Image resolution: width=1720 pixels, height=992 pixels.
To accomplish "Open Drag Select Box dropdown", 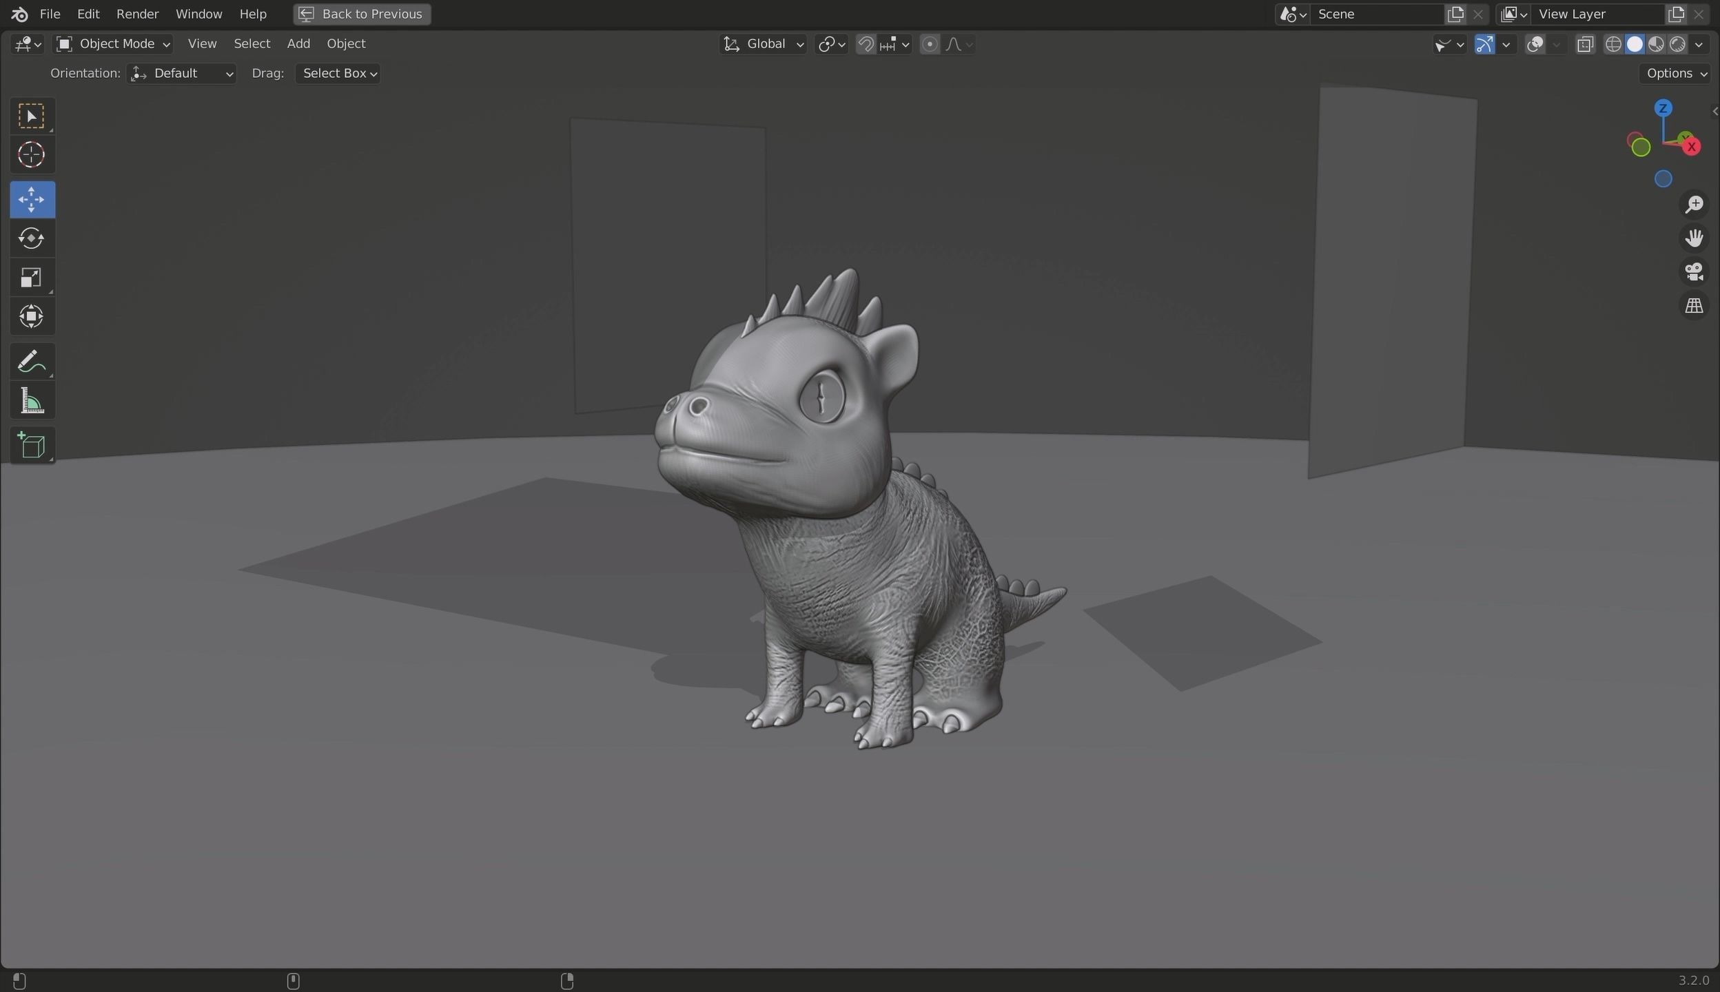I will (338, 74).
